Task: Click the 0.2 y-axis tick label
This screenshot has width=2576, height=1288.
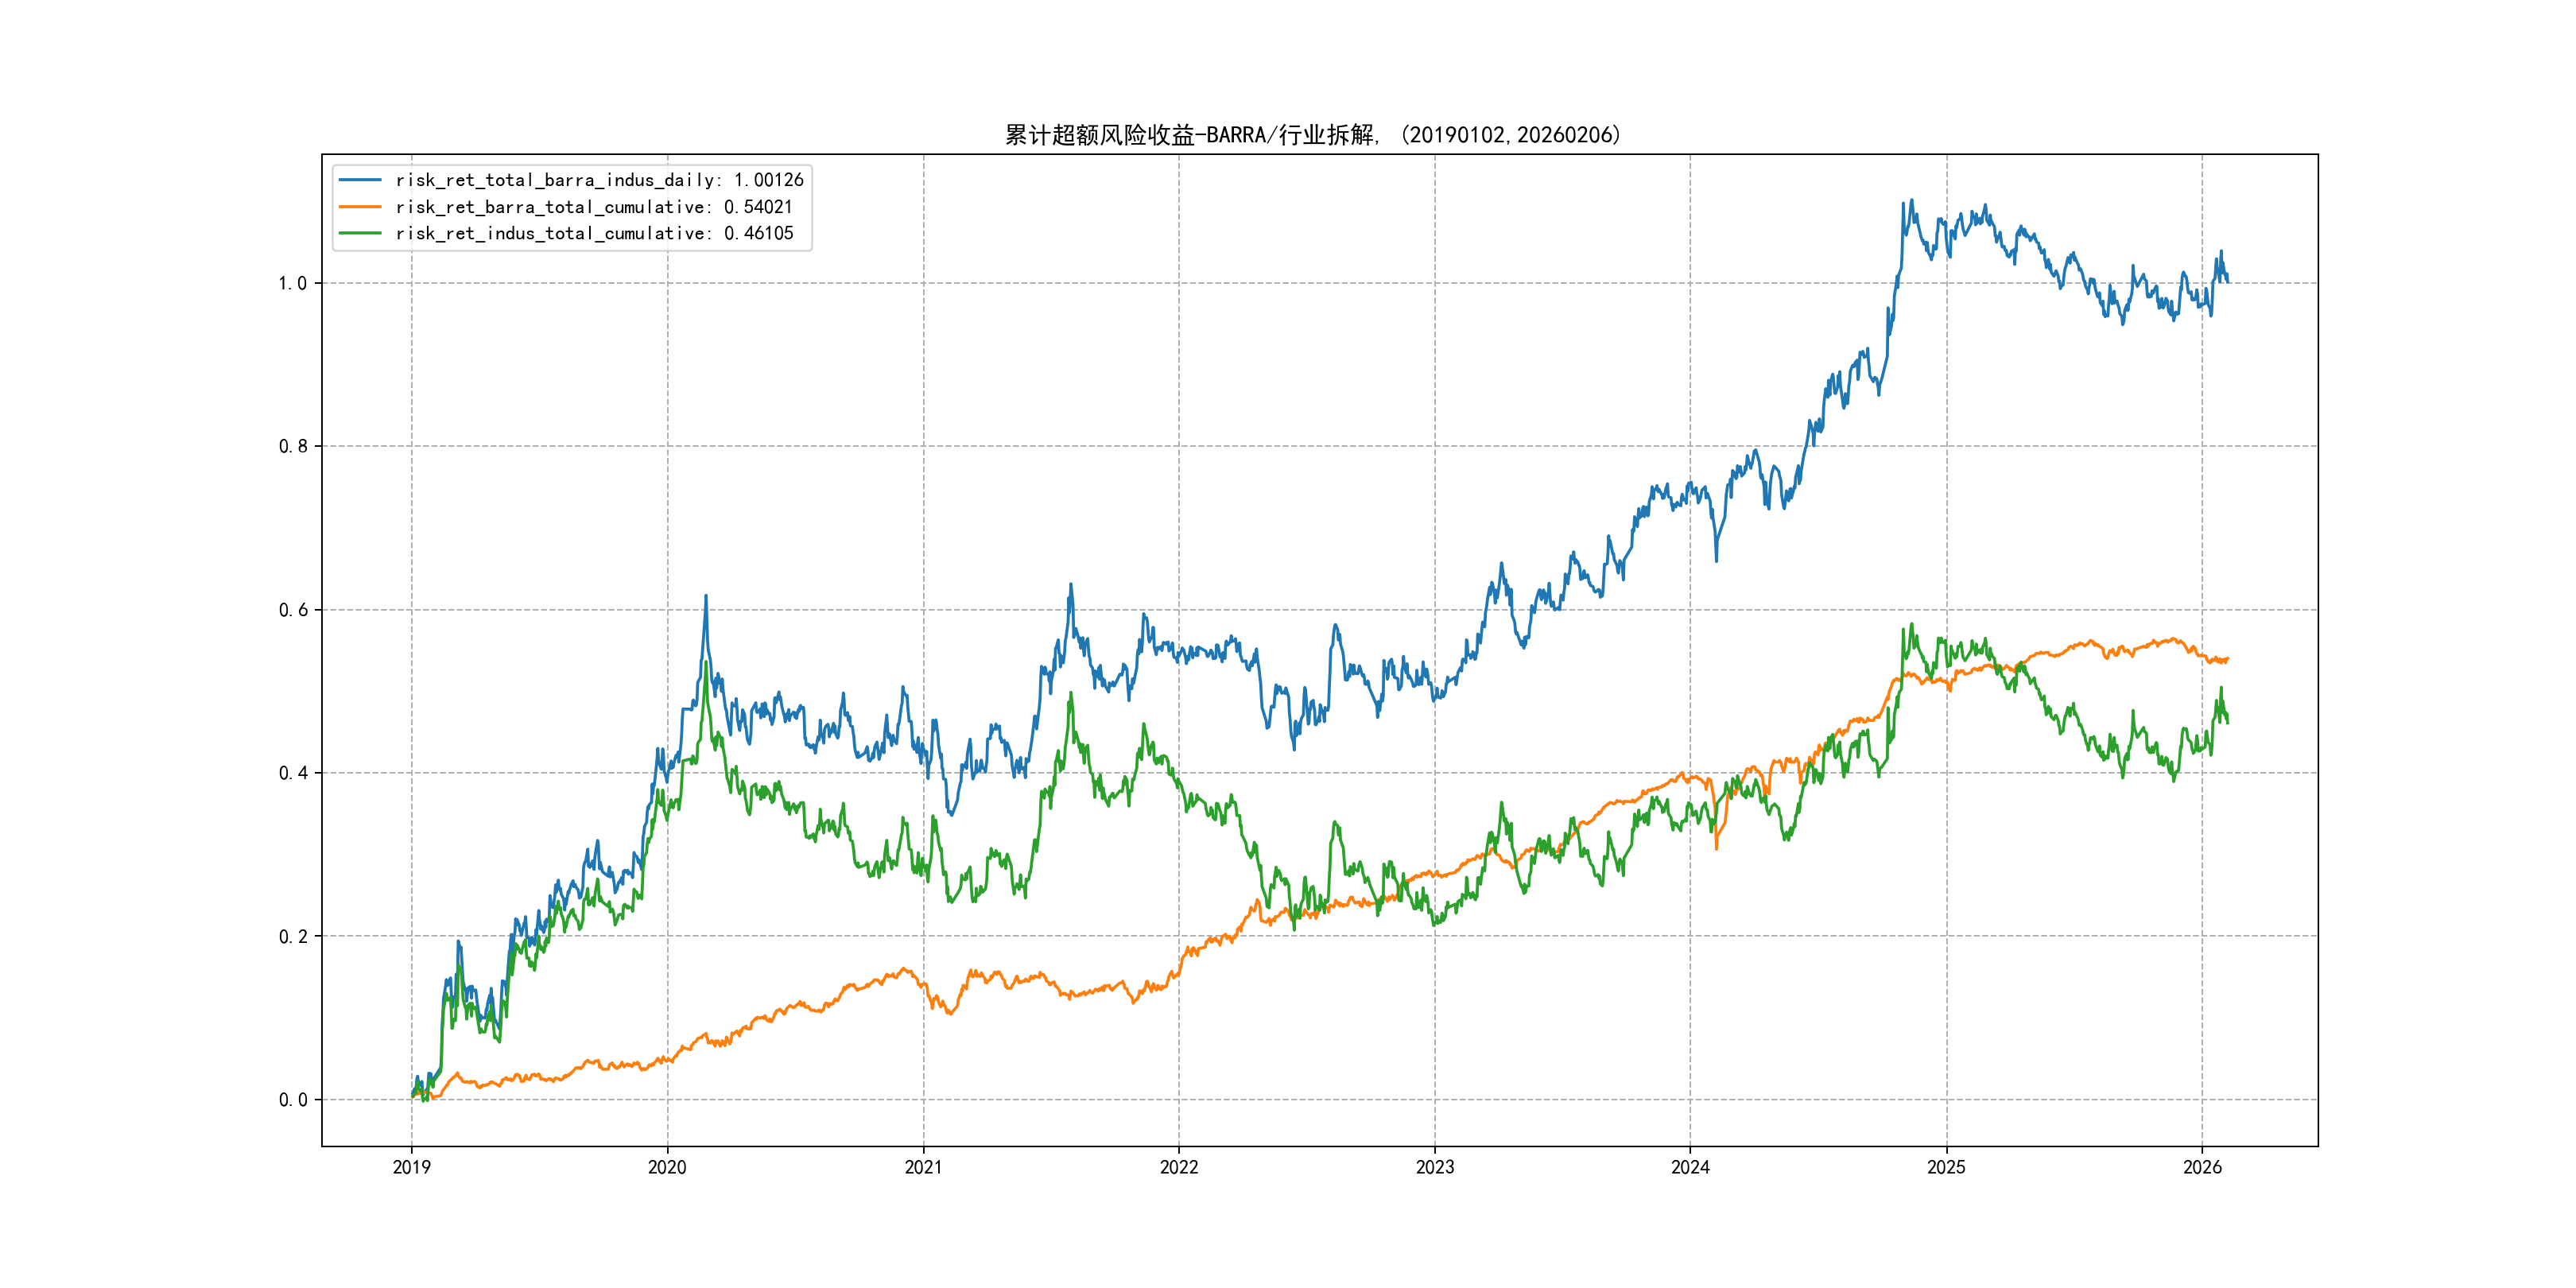Action: click(292, 936)
